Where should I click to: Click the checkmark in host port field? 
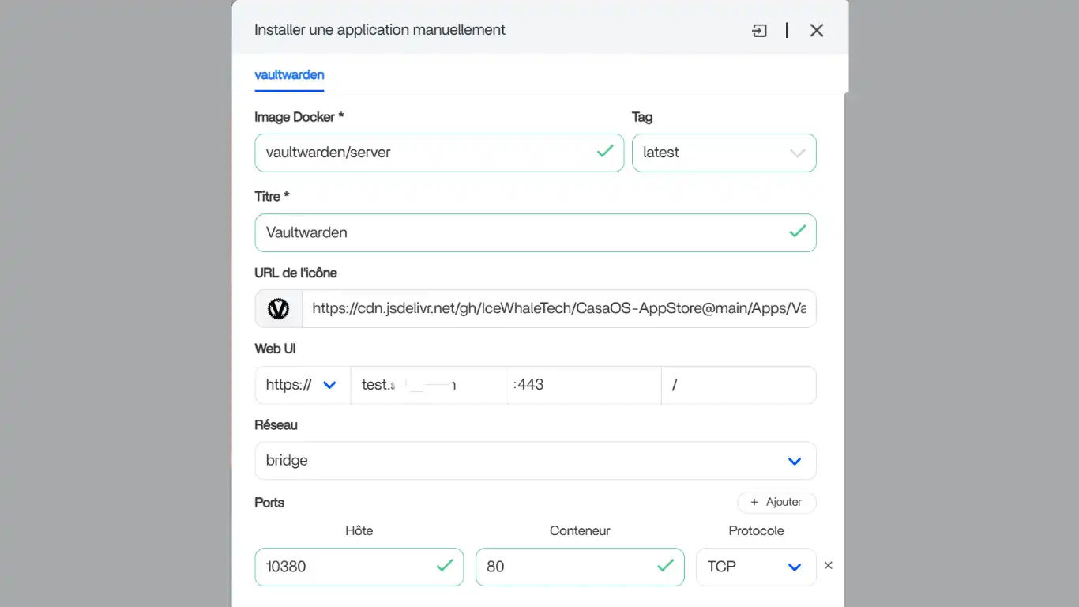point(445,566)
